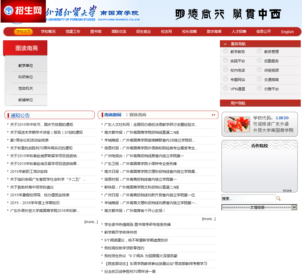Screen dimensions: 302x274
Task: Open the 后勤服务 service link
Action: click(x=271, y=61)
